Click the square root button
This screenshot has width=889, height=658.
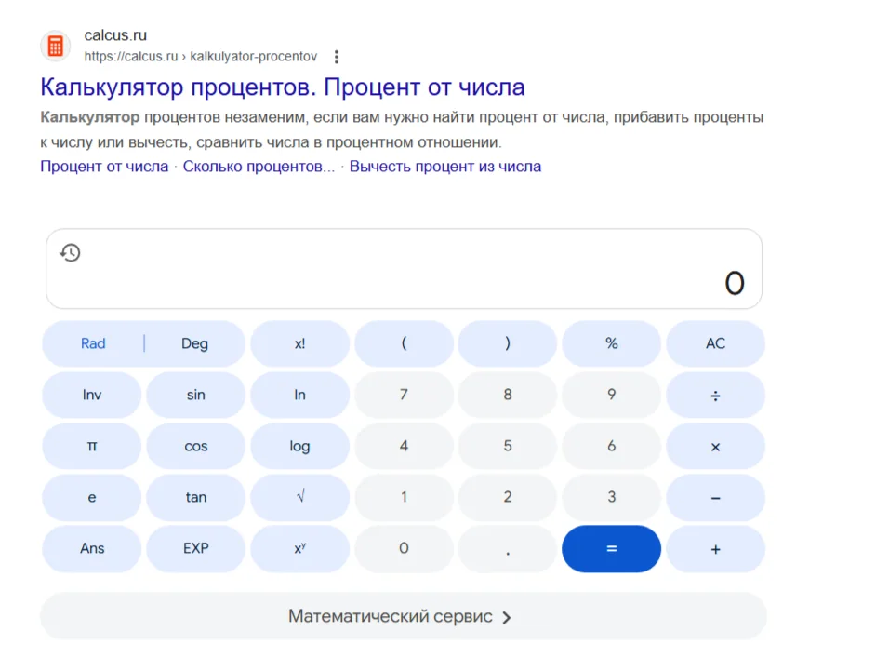point(300,498)
